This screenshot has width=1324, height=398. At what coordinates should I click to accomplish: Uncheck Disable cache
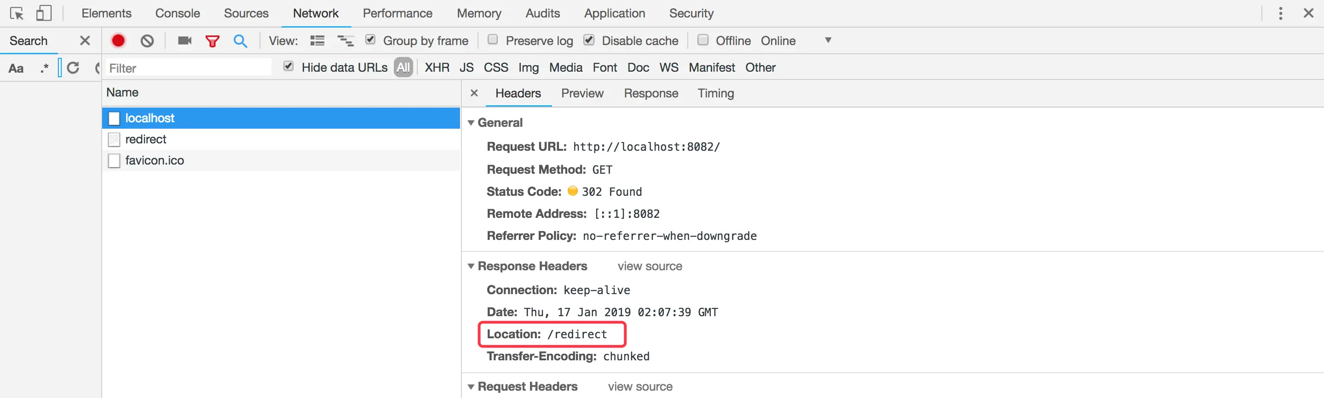click(x=589, y=40)
